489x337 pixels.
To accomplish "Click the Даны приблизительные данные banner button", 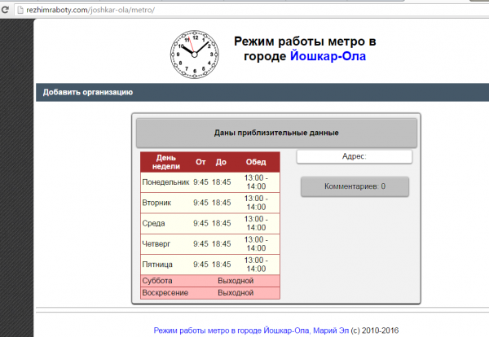I will [275, 133].
